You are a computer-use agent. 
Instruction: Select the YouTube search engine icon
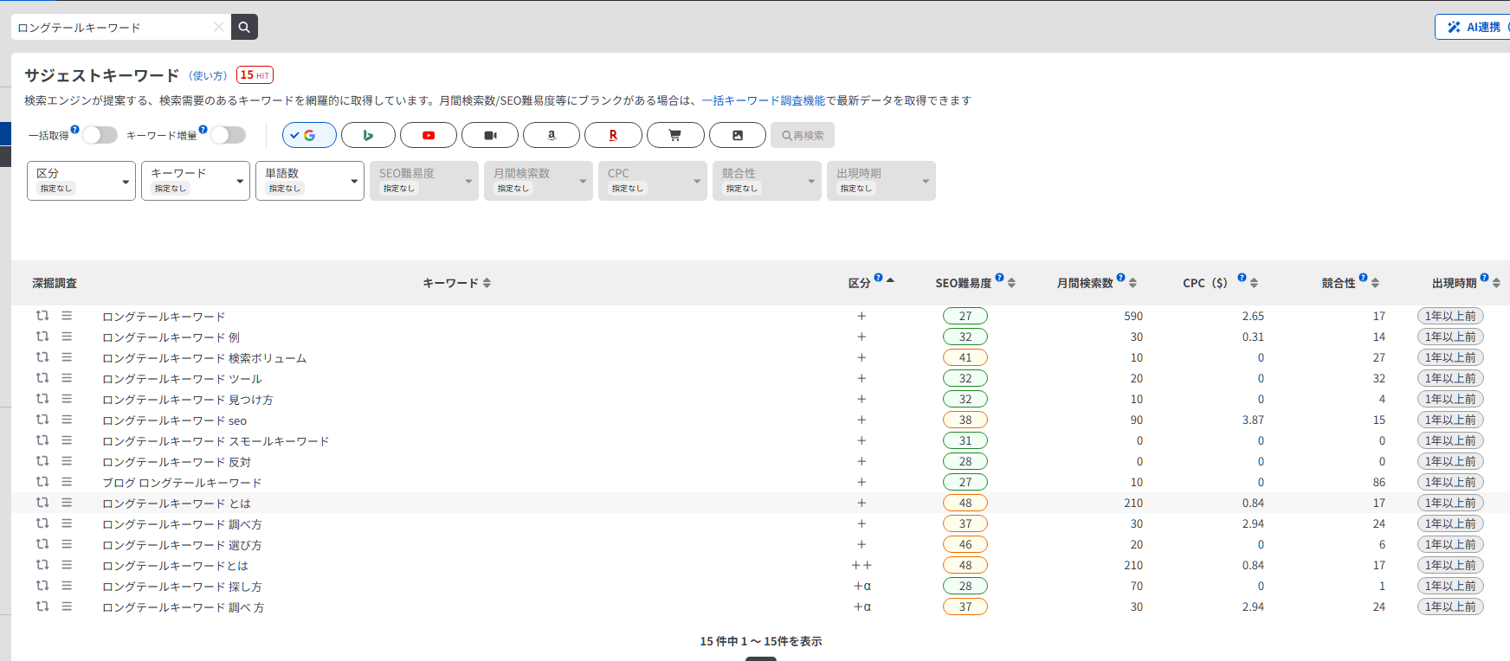(429, 135)
